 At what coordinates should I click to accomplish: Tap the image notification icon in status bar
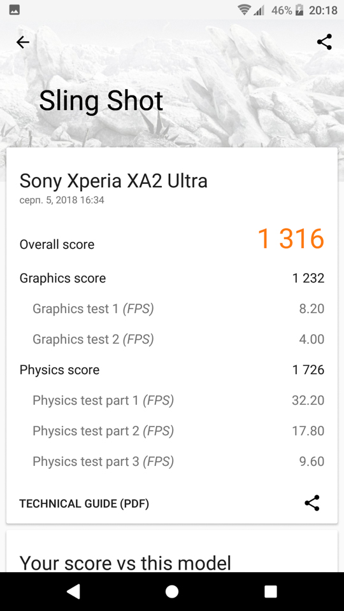[15, 10]
